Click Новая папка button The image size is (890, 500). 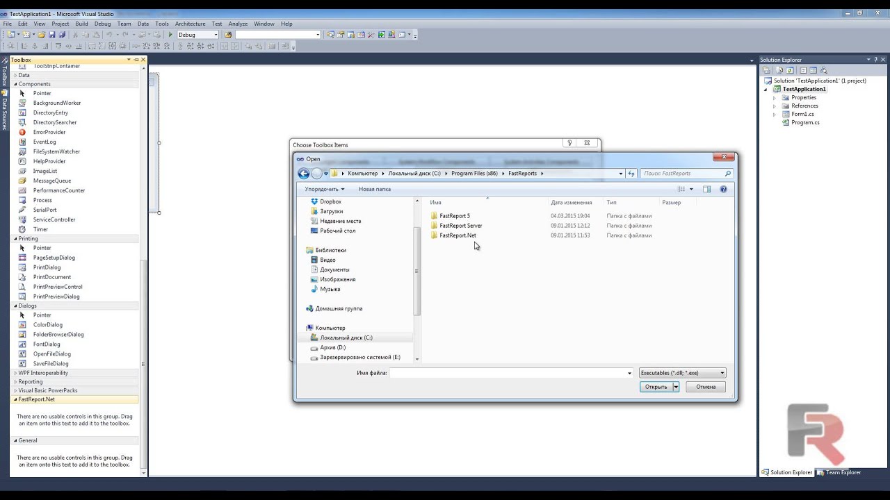375,189
